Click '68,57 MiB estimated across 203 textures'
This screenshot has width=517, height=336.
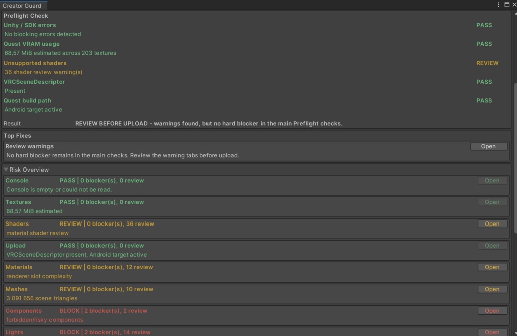coord(60,53)
